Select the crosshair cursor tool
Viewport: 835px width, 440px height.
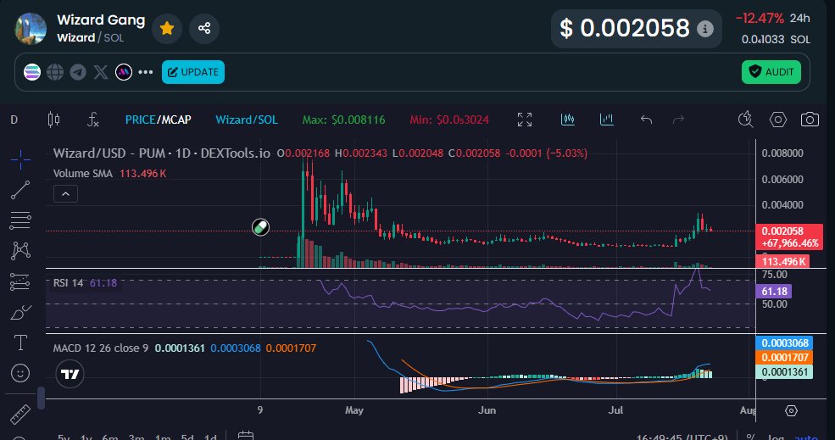[x=20, y=159]
